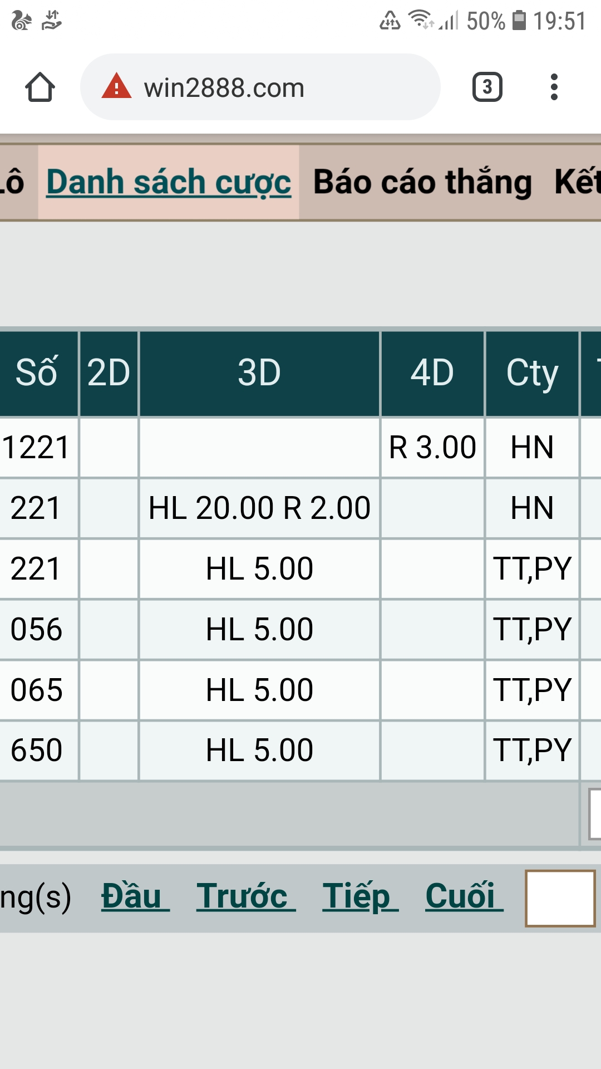Click the Số column header
601x1069 pixels.
[x=37, y=373]
